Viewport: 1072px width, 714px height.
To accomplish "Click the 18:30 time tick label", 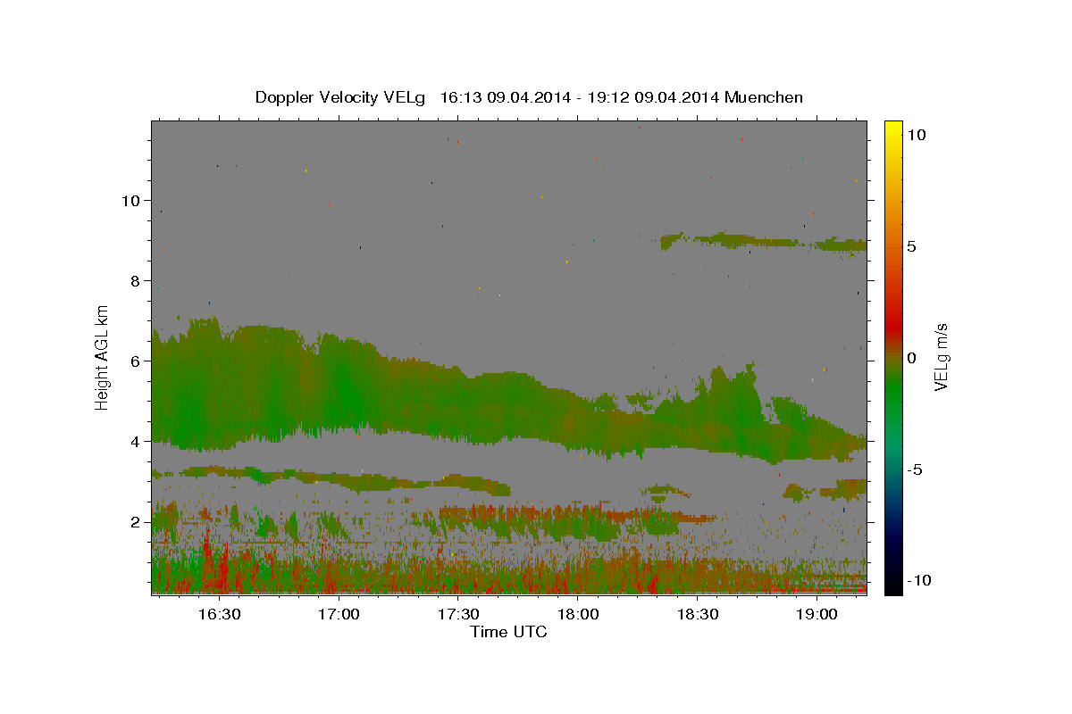I will coord(698,614).
